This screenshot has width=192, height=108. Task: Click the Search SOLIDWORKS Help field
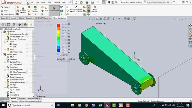point(156,2)
